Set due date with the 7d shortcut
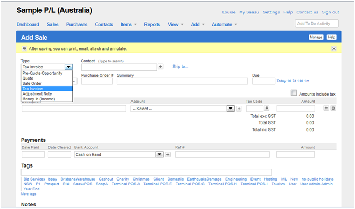 pos(294,81)
